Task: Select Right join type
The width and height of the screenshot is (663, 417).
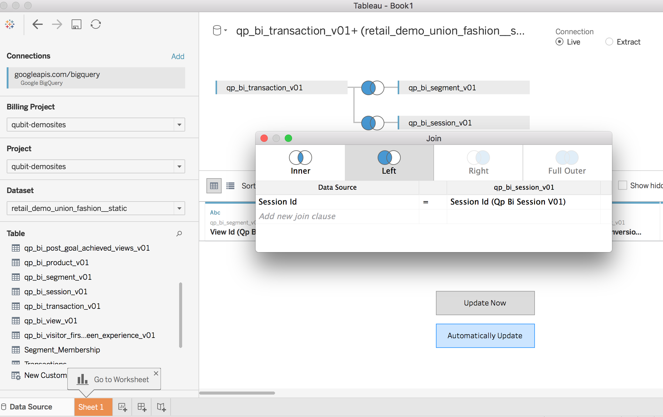Action: tap(478, 163)
